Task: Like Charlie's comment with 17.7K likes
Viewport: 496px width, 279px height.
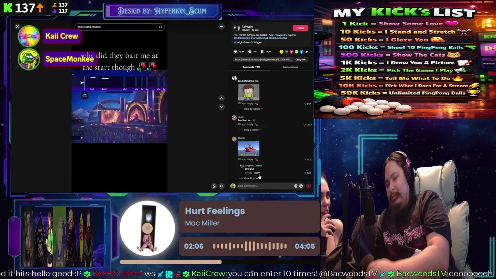Action: pyautogui.click(x=305, y=159)
